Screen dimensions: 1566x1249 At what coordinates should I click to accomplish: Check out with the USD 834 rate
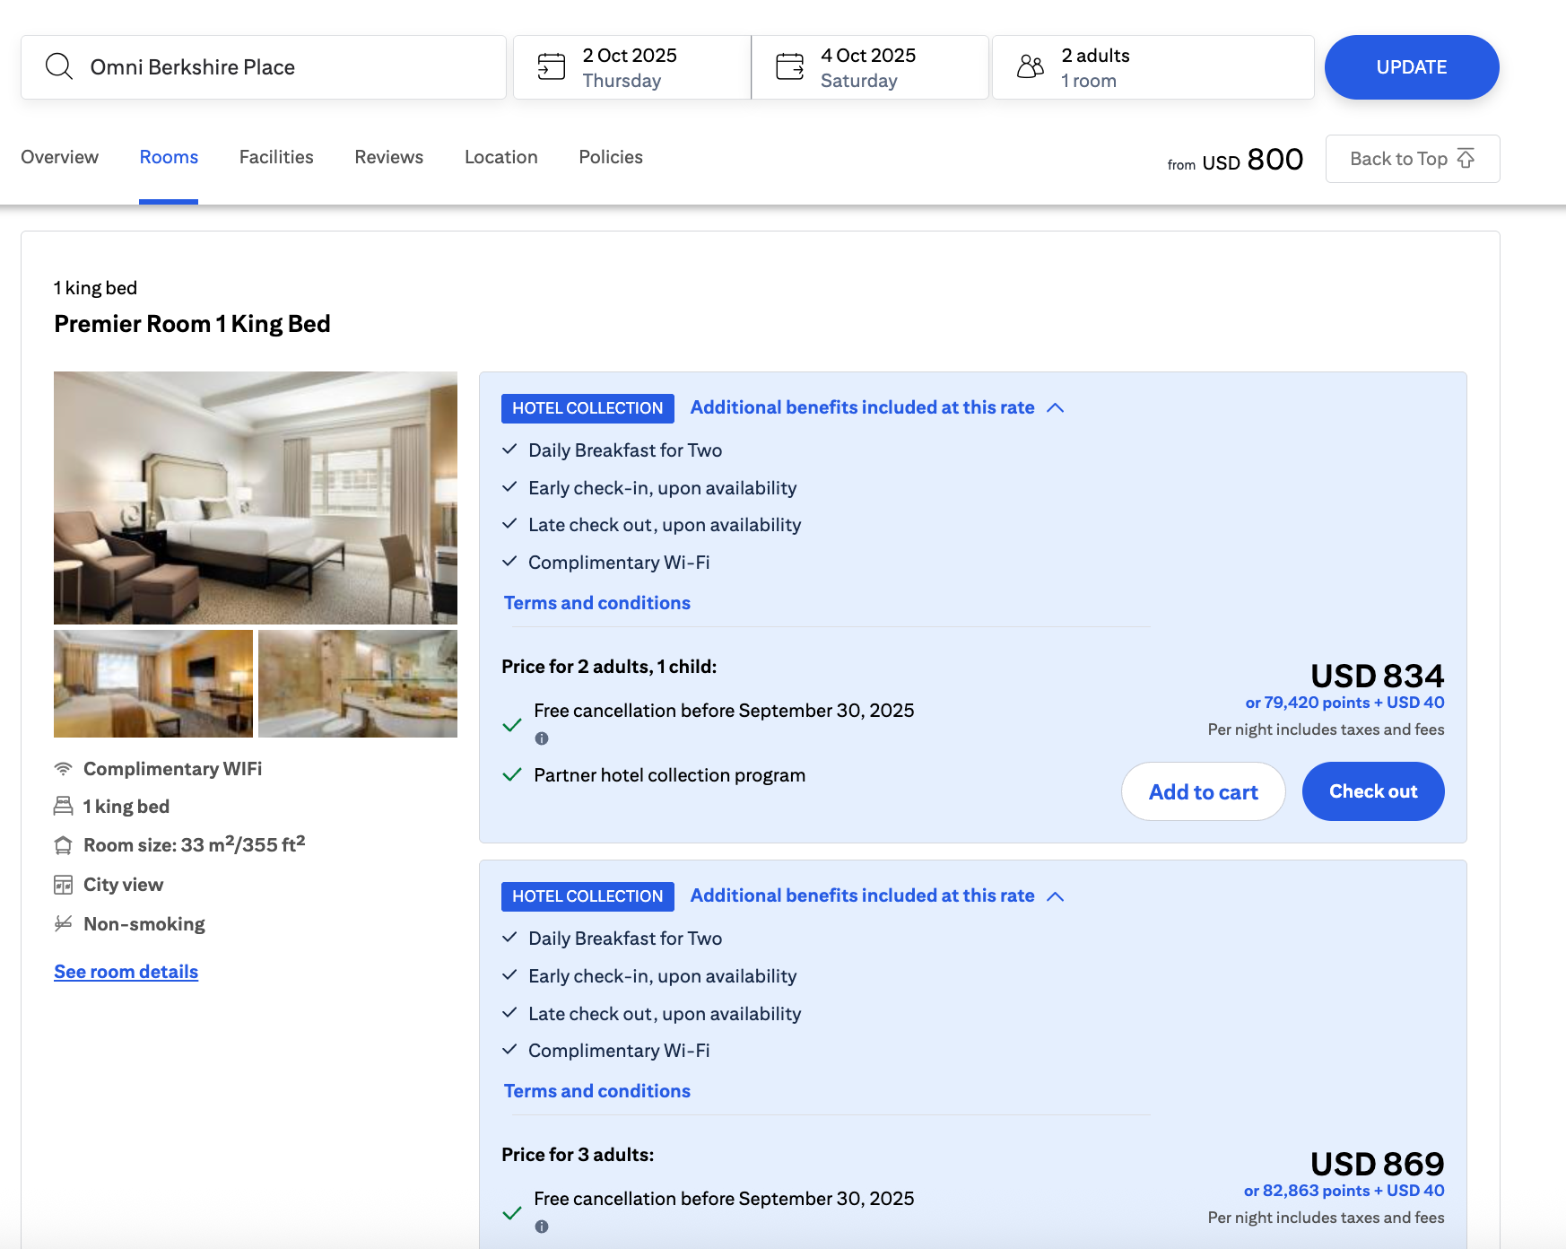point(1373,791)
